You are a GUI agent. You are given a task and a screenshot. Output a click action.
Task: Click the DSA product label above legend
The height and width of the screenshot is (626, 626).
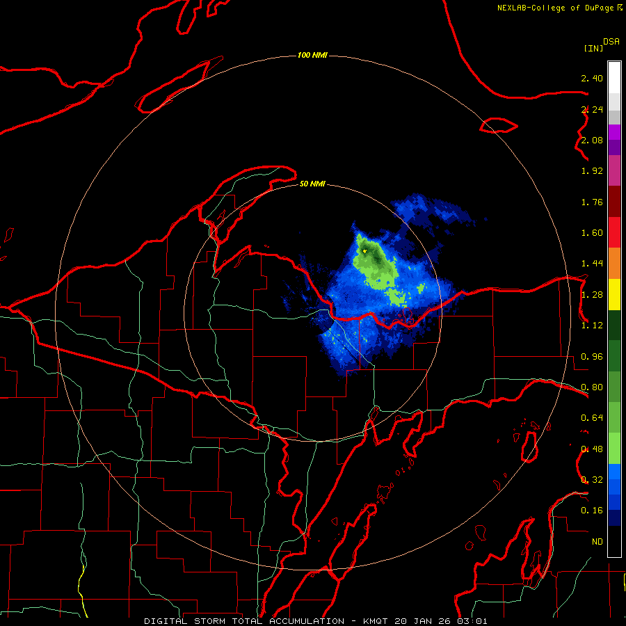coord(611,42)
